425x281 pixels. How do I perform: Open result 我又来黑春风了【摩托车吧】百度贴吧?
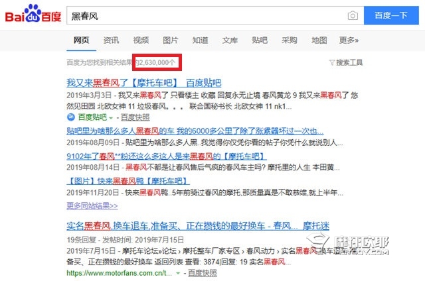click(144, 83)
